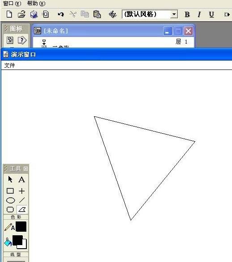Screen dimensions: 232x262
Task: Click the undo arrow icon
Action: [x=61, y=14]
